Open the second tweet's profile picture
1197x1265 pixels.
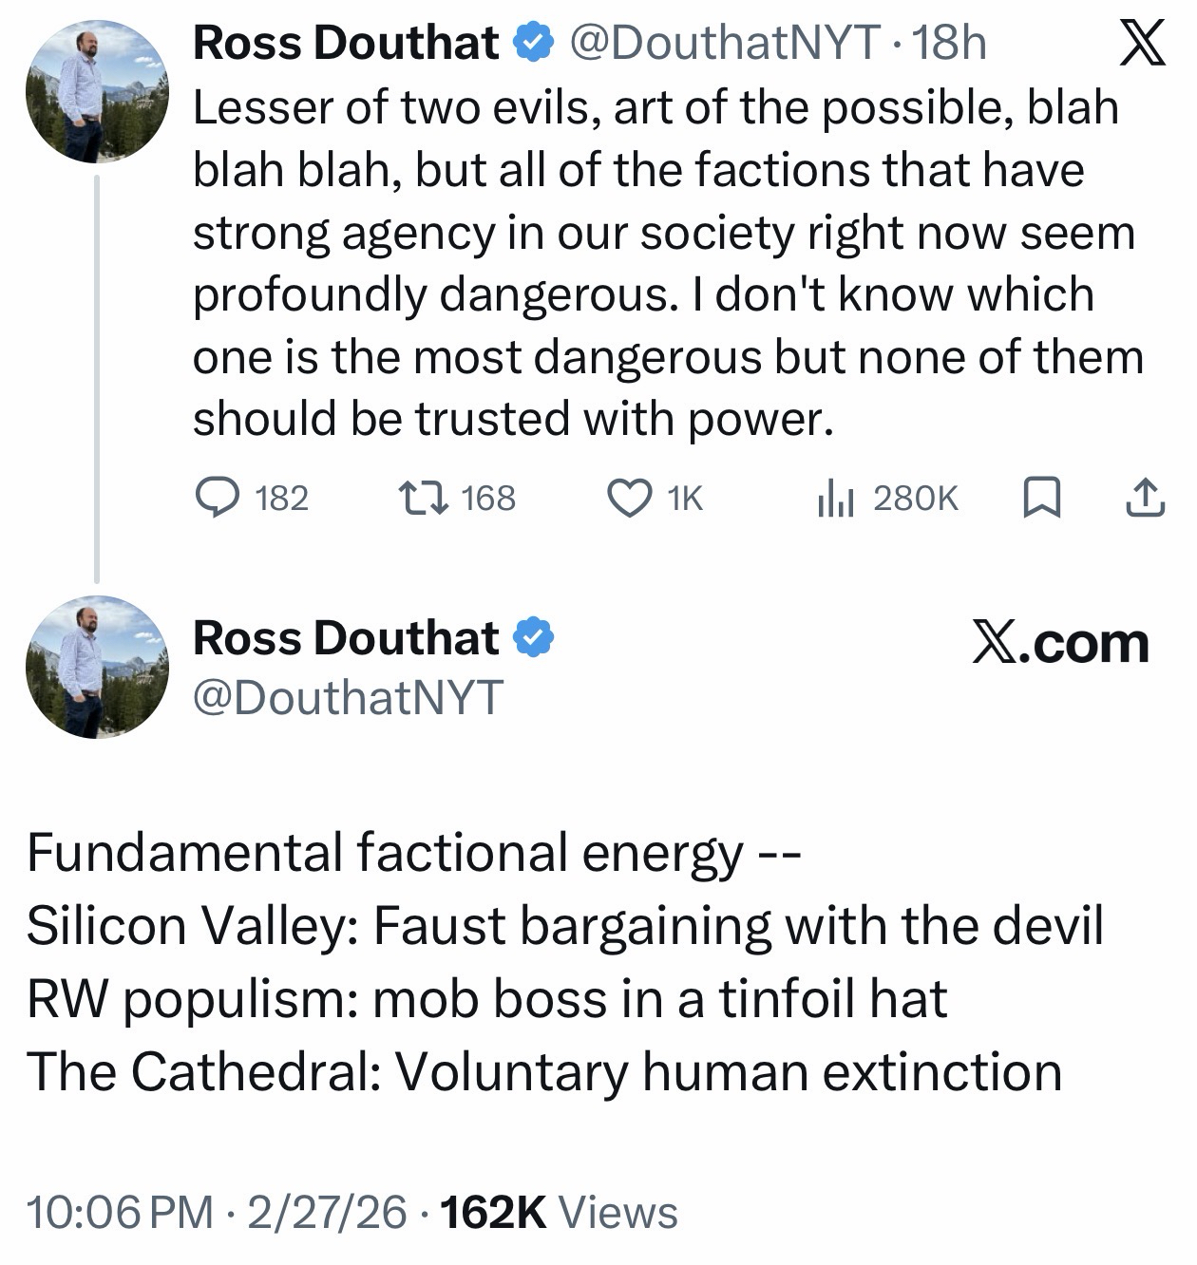click(x=97, y=667)
